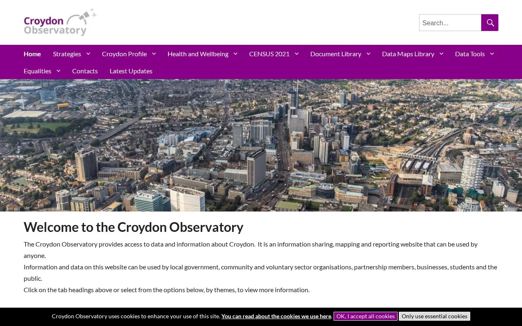Open the Health and Wellbeing menu
Screen dimensions: 522x326
[x=198, y=54]
